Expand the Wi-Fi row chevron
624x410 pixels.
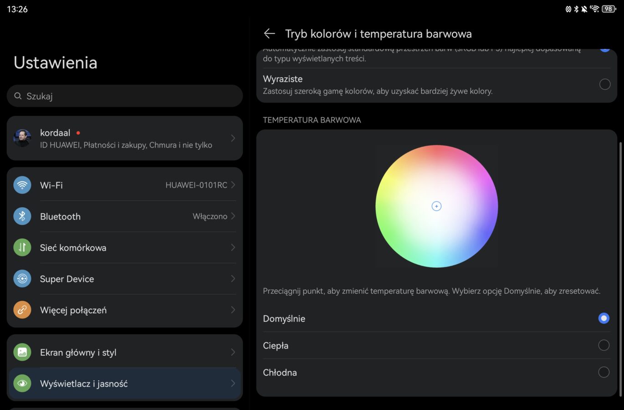point(233,185)
